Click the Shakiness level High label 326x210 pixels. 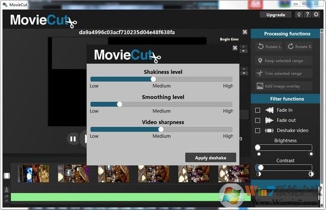pos(228,86)
